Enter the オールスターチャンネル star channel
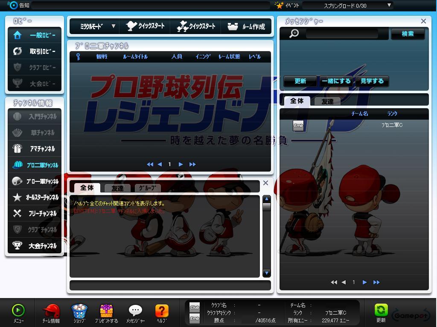This screenshot has width=437, height=327. click(35, 197)
